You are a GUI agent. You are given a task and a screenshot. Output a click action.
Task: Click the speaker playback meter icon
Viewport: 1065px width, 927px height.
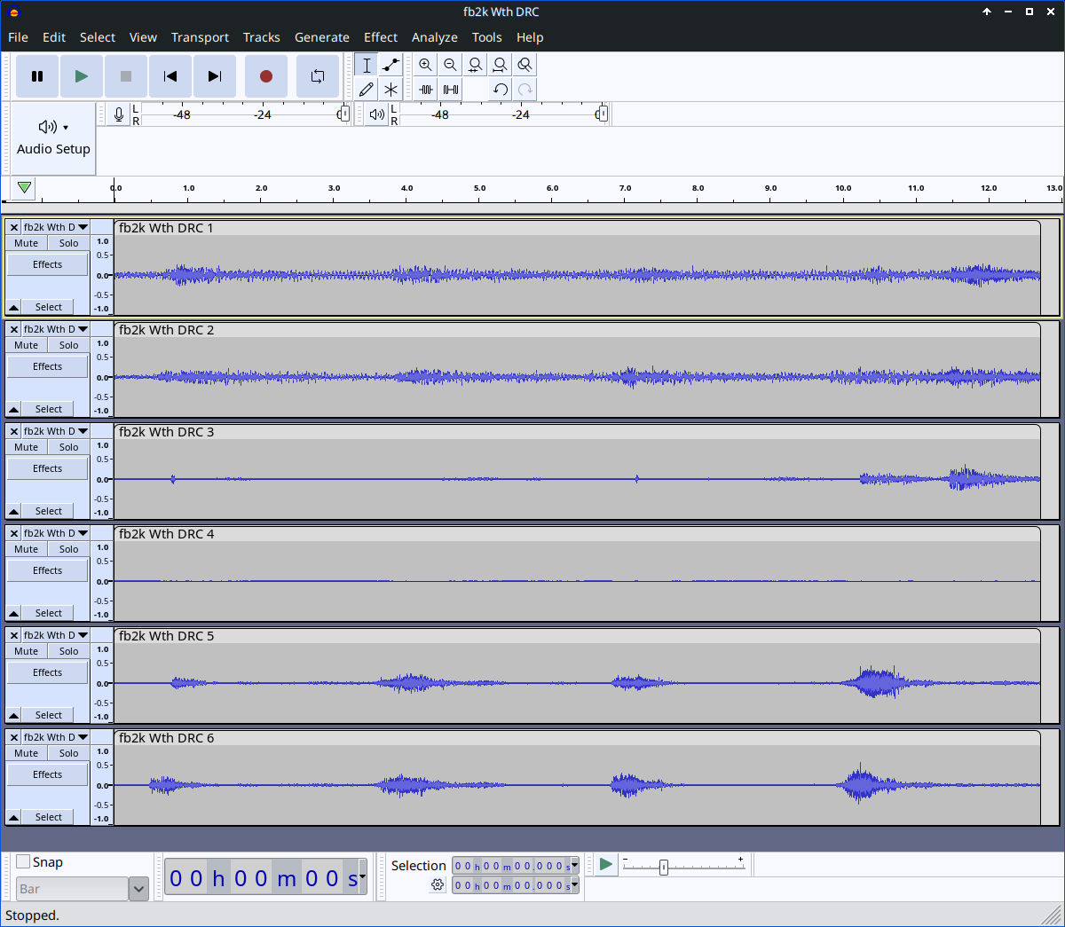(x=377, y=114)
